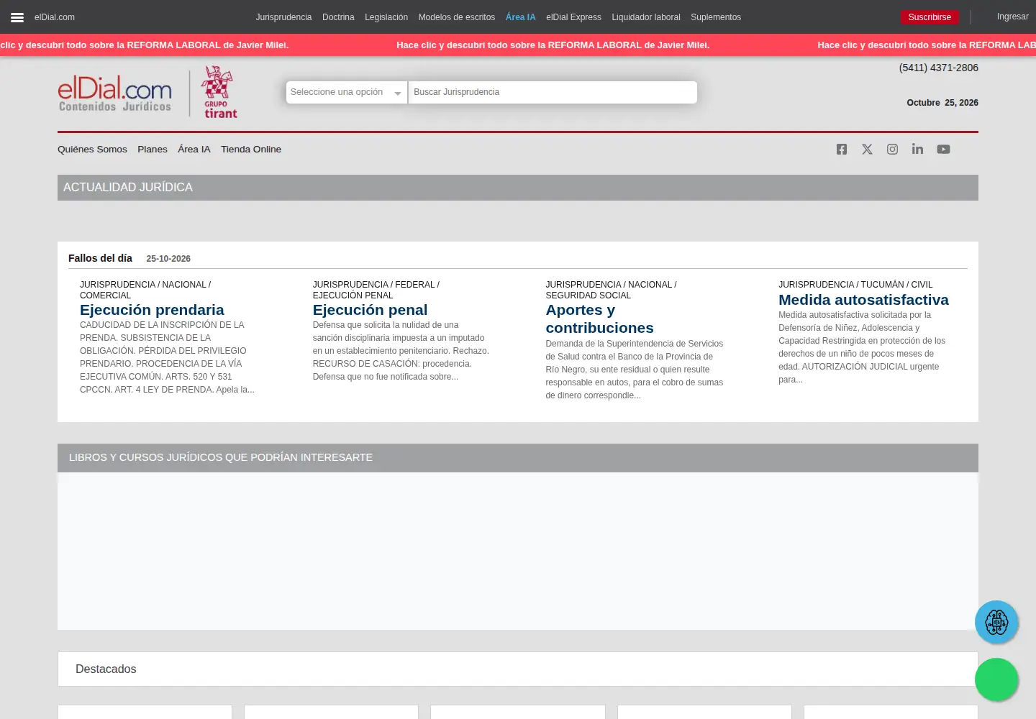
Task: Open Área IA secondary nav link
Action: coord(194,149)
